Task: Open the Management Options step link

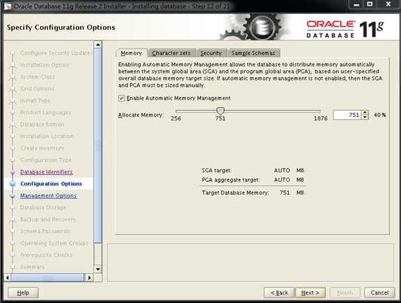Action: [x=48, y=196]
